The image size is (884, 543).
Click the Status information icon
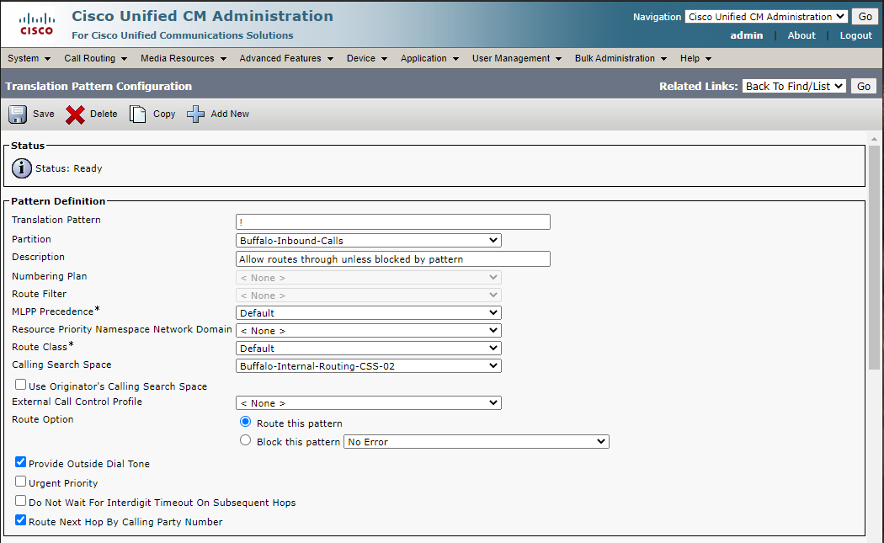click(22, 168)
